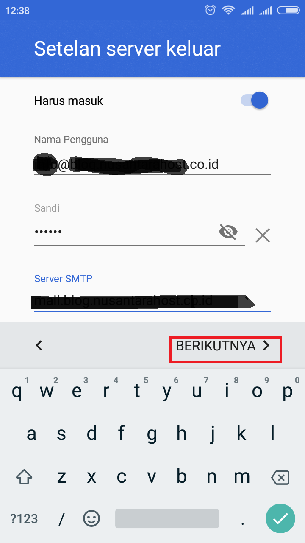The image size is (305, 543).
Task: Tap the back chevron above keyboard
Action: [39, 345]
